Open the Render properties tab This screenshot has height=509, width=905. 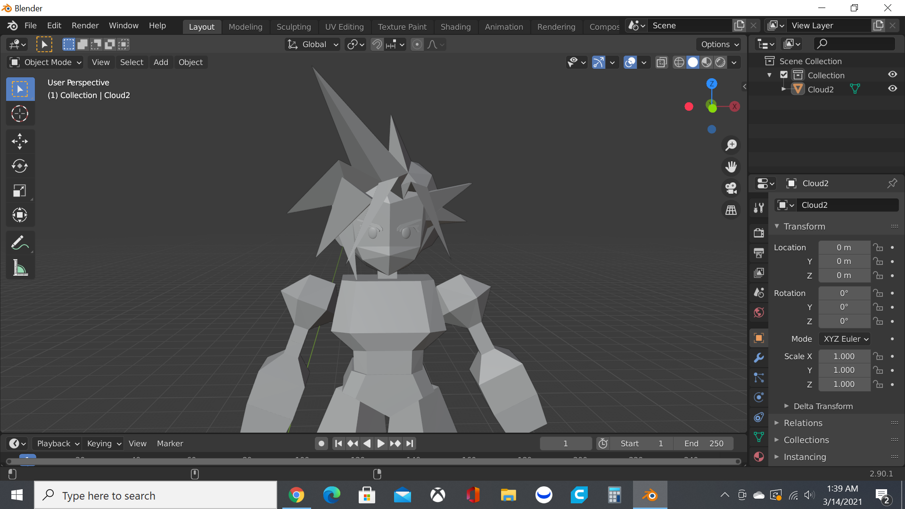tap(759, 233)
